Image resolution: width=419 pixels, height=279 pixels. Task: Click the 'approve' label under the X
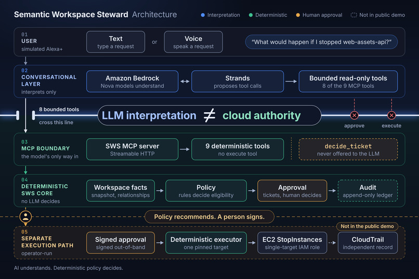(355, 126)
